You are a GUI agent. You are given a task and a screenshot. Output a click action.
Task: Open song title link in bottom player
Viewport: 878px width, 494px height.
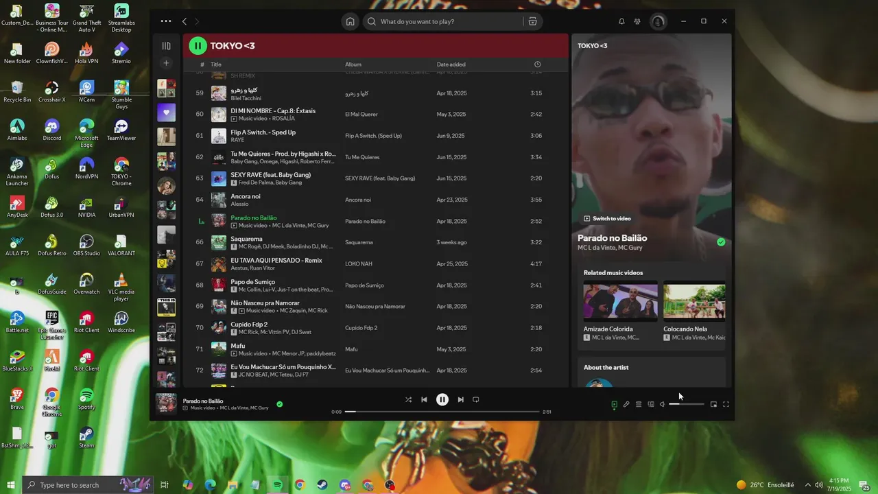point(203,401)
